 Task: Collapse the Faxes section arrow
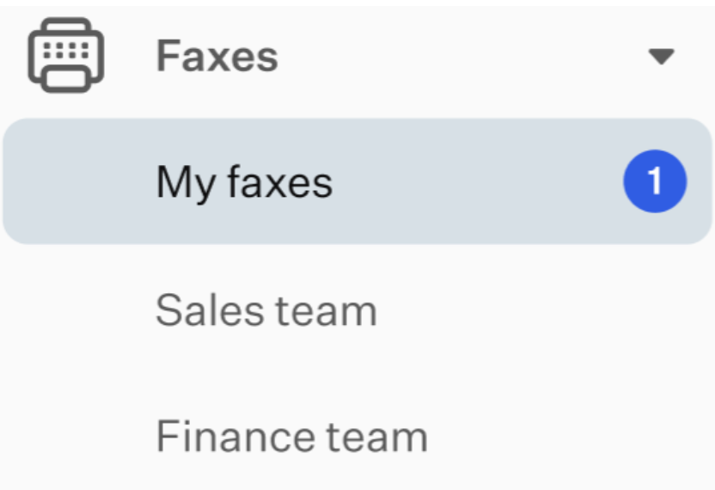[x=661, y=57]
